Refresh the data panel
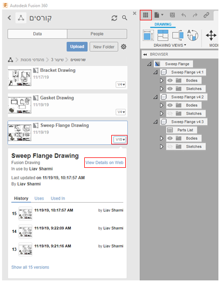 [114, 18]
